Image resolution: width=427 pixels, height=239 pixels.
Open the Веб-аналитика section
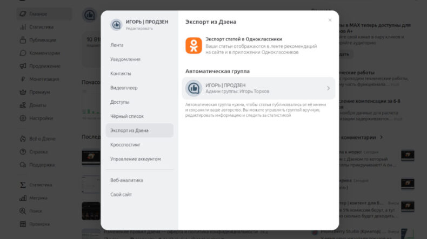[x=126, y=180]
